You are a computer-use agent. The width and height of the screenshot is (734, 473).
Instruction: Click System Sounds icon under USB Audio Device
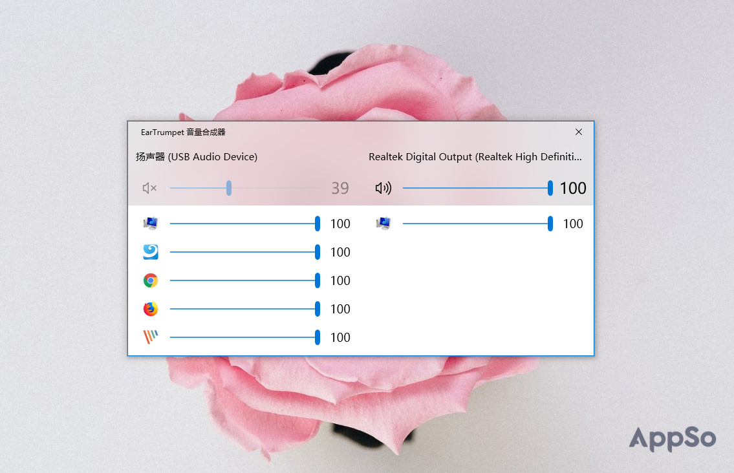point(150,224)
